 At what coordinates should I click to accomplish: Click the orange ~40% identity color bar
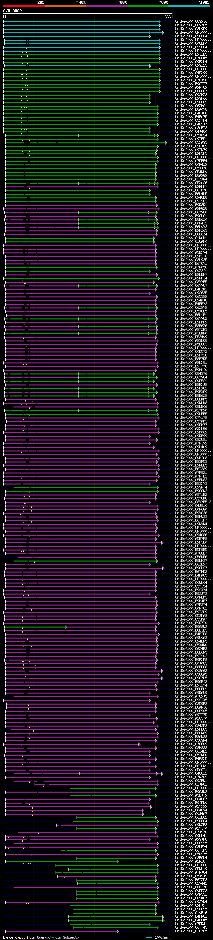click(65, 6)
